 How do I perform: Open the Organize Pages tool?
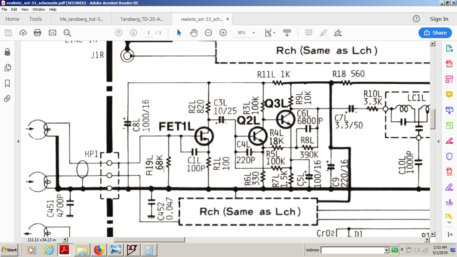pyautogui.click(x=449, y=125)
